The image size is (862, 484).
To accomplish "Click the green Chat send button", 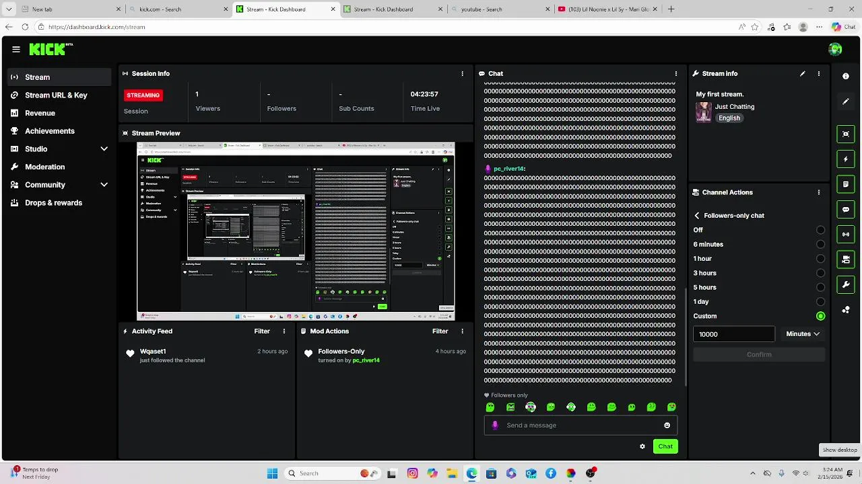I will pos(665,446).
